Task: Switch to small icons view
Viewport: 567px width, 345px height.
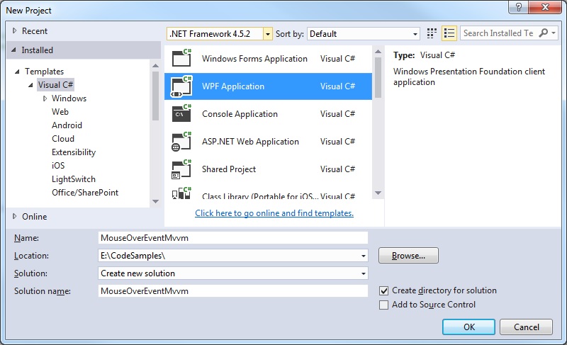Action: pos(432,33)
